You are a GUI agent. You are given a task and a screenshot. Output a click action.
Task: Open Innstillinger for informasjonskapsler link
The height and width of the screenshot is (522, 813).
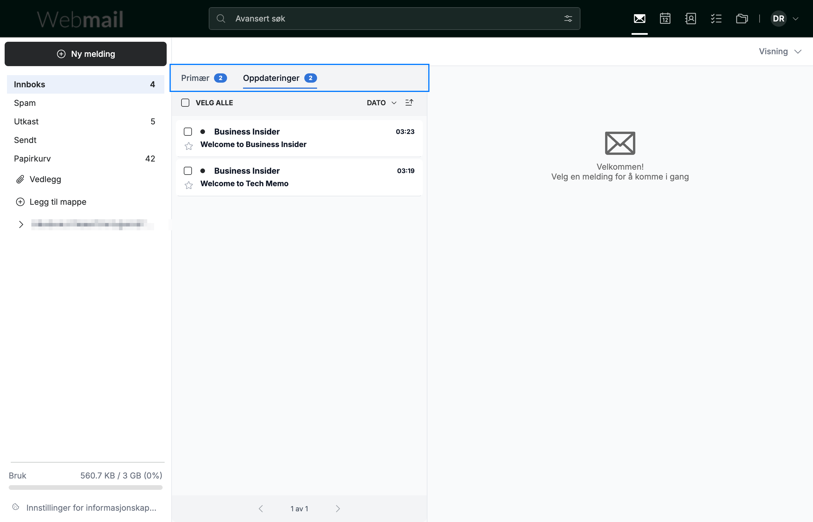pyautogui.click(x=91, y=507)
